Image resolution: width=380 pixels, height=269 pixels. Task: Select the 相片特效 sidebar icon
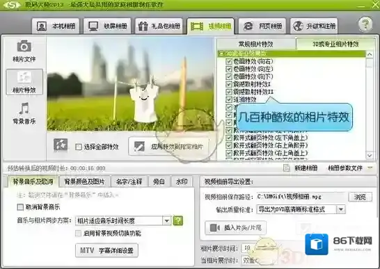pos(24,82)
